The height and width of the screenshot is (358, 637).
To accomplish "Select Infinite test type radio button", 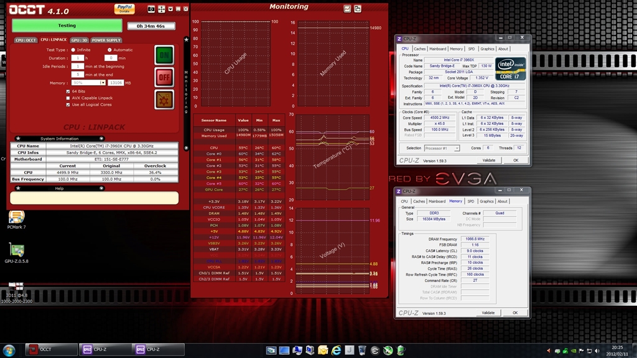I will tap(73, 50).
